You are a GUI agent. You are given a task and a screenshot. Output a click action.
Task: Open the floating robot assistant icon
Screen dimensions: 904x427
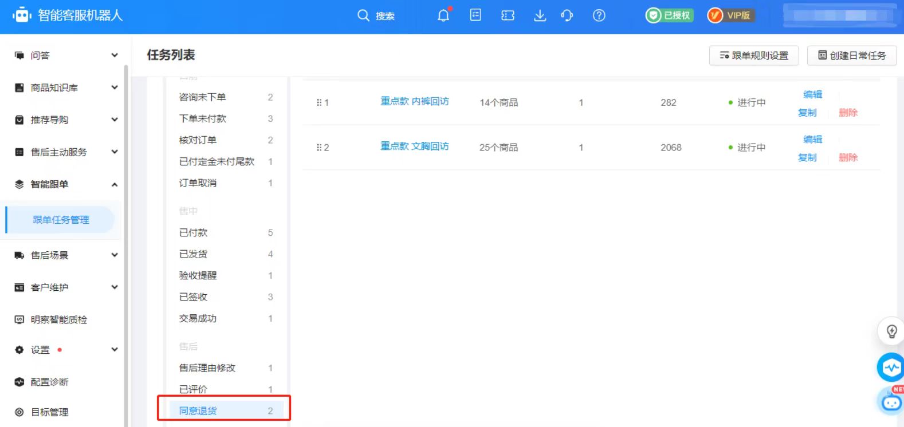[891, 401]
